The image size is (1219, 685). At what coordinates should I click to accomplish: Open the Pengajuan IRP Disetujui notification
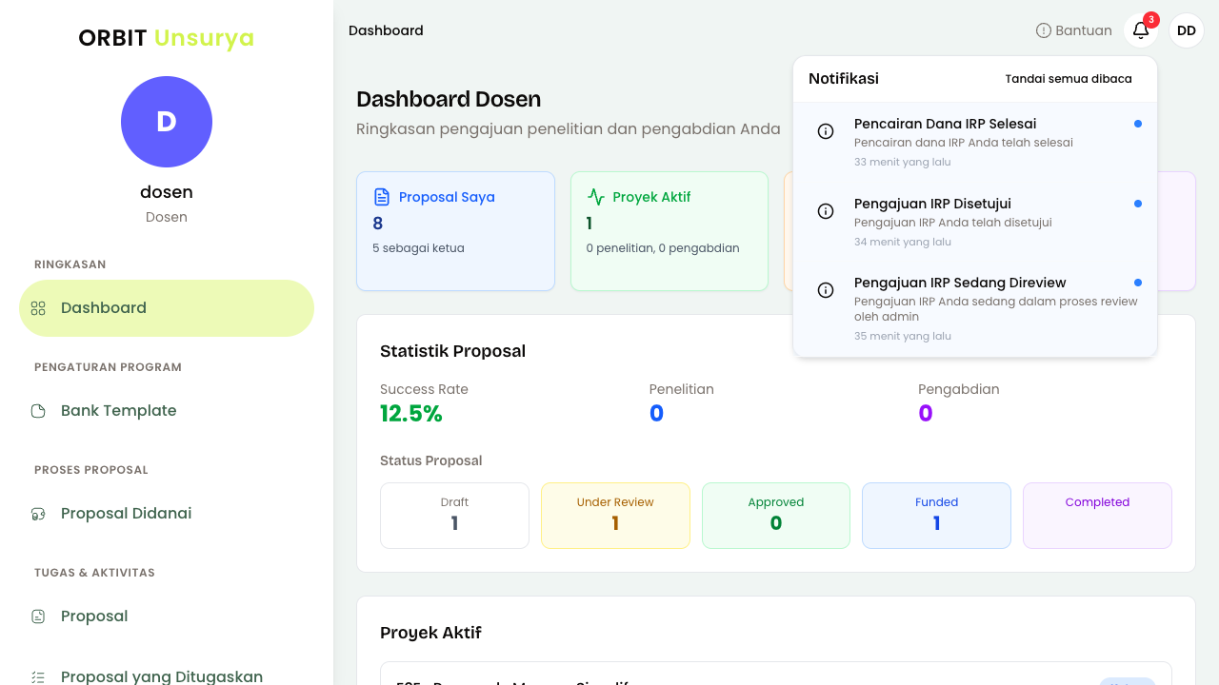pos(975,222)
